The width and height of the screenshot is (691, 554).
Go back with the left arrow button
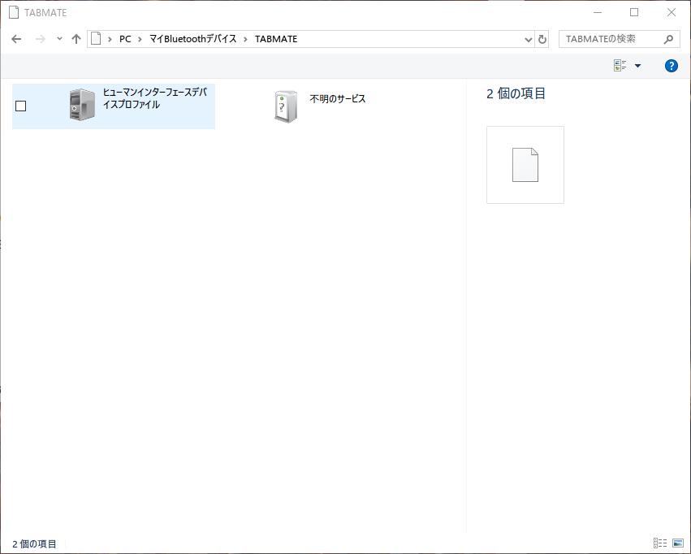16,39
